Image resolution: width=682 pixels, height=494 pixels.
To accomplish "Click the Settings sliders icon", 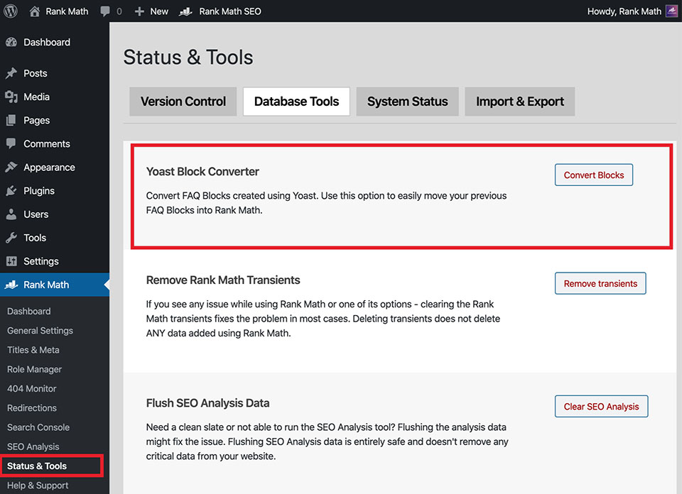I will tap(11, 261).
